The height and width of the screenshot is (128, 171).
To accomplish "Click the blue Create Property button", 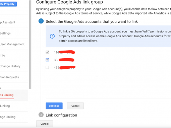I will point(8,4).
